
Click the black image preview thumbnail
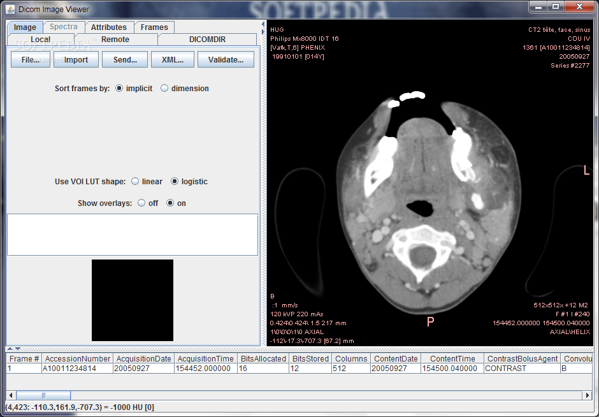click(x=132, y=300)
